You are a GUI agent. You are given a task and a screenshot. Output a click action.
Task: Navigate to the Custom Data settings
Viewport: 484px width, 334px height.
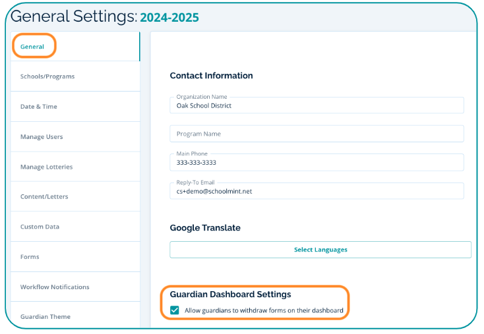tap(40, 227)
